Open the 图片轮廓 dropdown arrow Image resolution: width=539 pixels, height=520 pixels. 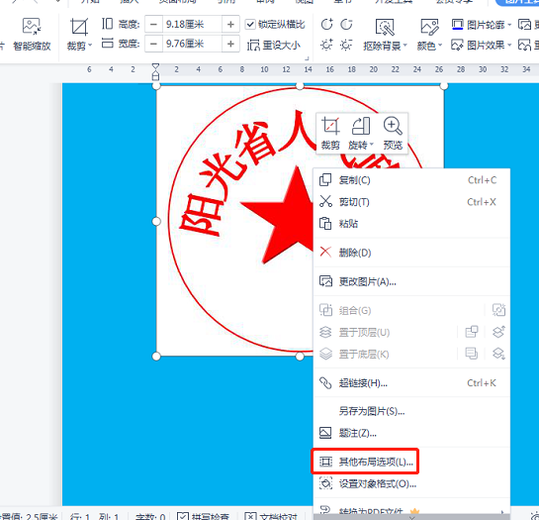509,25
